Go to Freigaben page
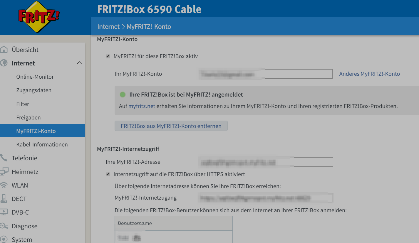 point(29,117)
